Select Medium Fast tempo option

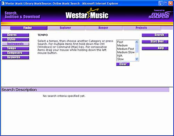126,49
